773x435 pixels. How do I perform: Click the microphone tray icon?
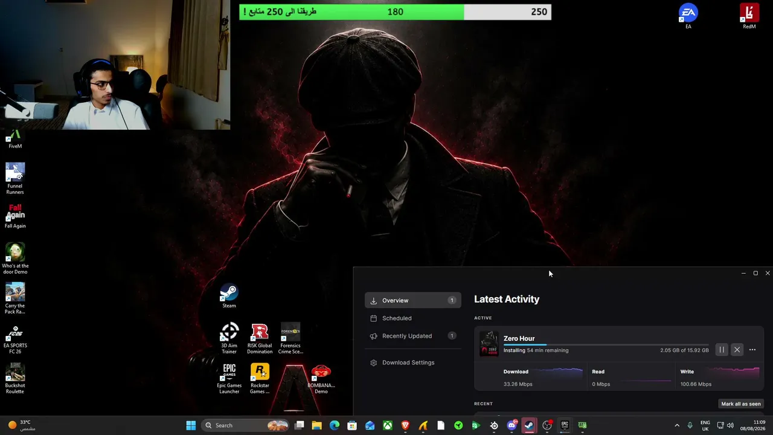click(690, 425)
